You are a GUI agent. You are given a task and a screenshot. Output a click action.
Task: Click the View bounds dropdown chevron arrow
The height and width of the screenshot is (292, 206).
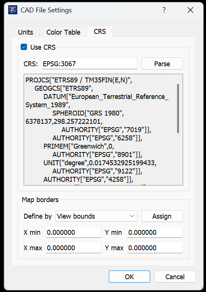(x=132, y=216)
